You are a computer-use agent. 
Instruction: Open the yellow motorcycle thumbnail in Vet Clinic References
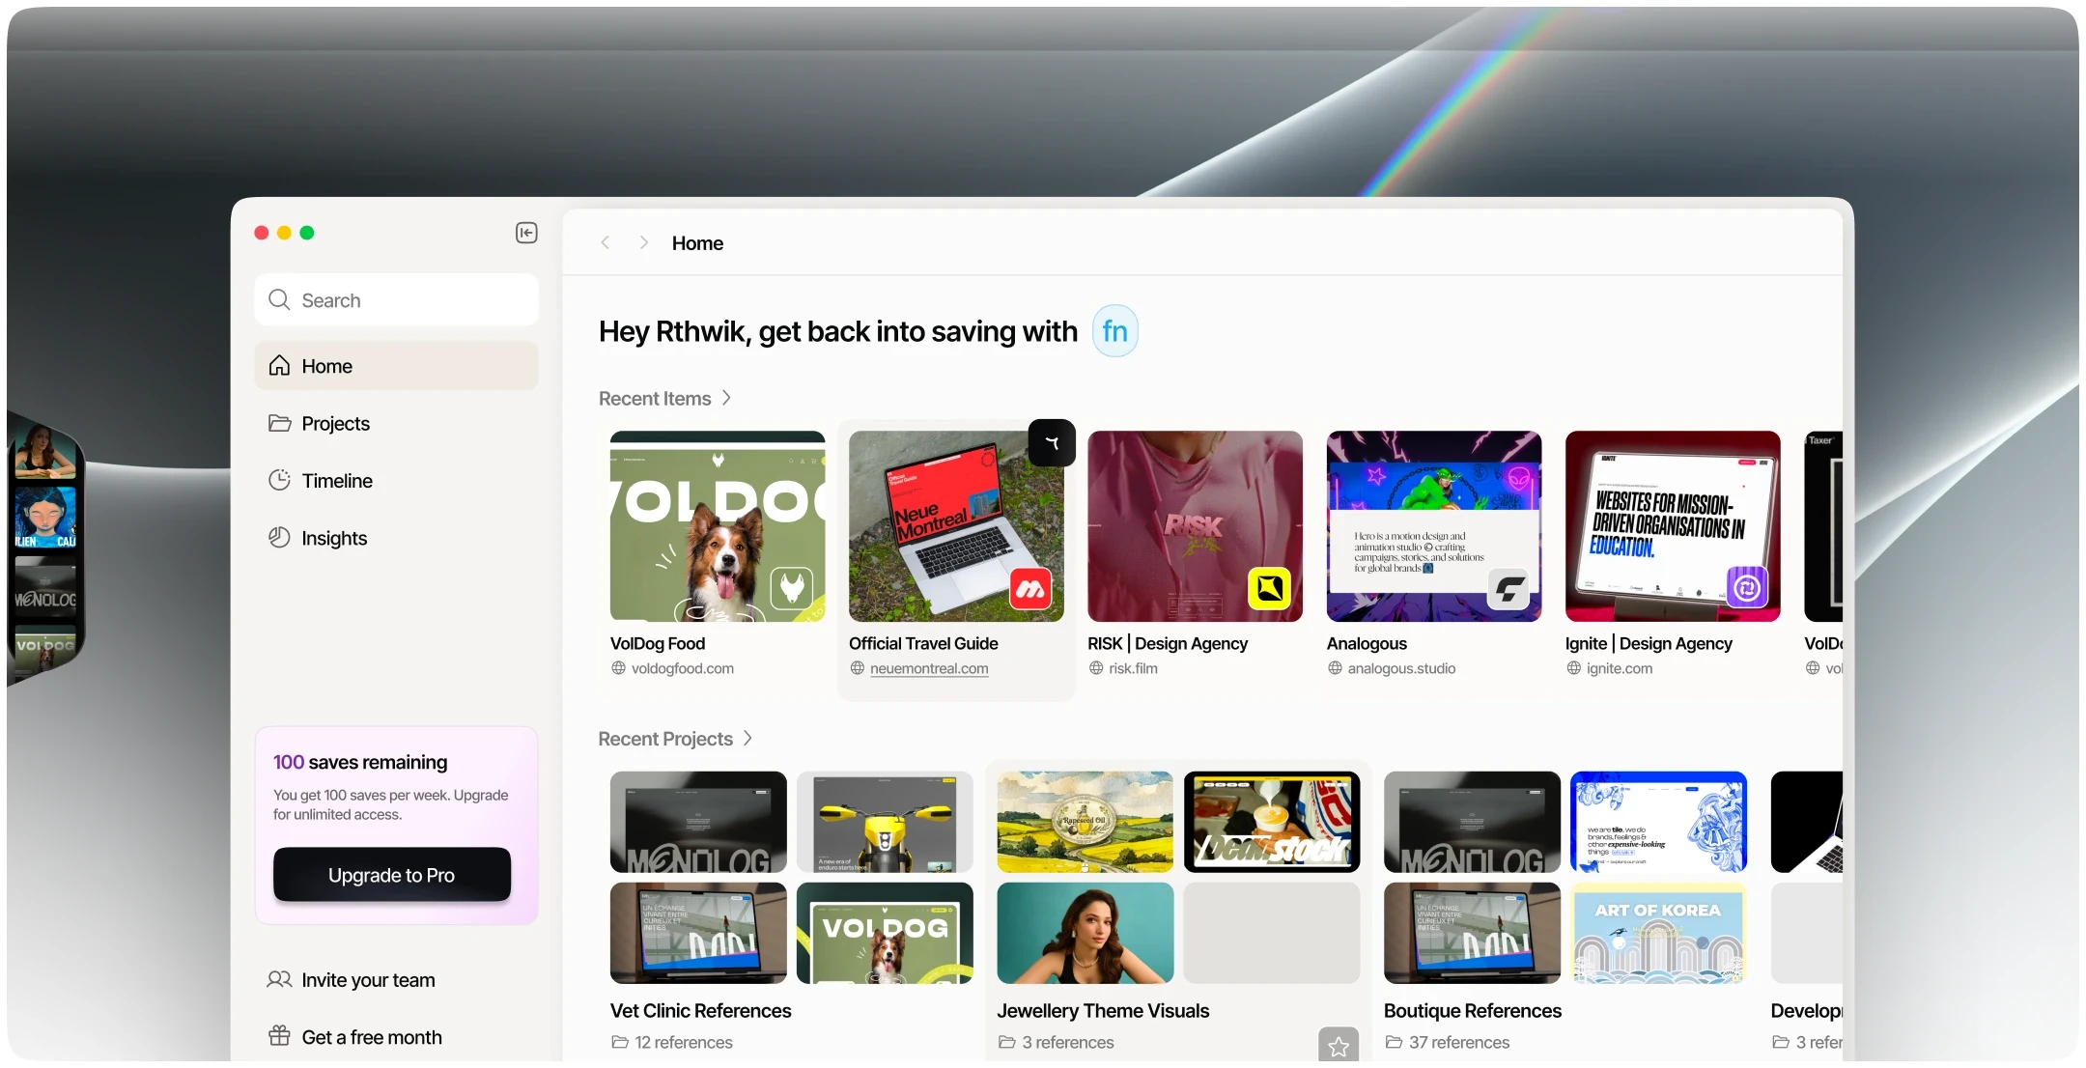[885, 822]
